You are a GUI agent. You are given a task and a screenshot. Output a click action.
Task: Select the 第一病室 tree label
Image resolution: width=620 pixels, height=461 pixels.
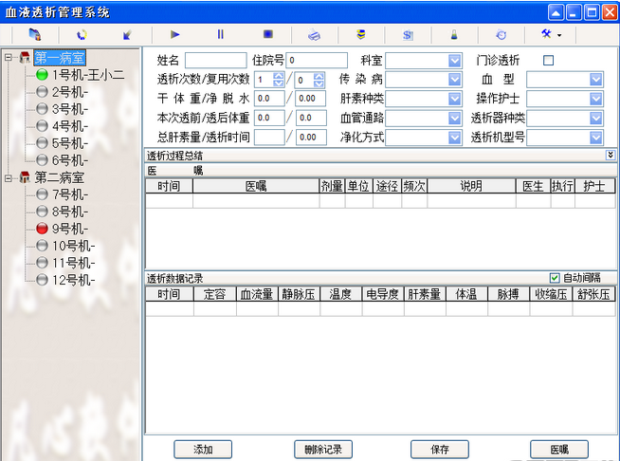coord(60,58)
